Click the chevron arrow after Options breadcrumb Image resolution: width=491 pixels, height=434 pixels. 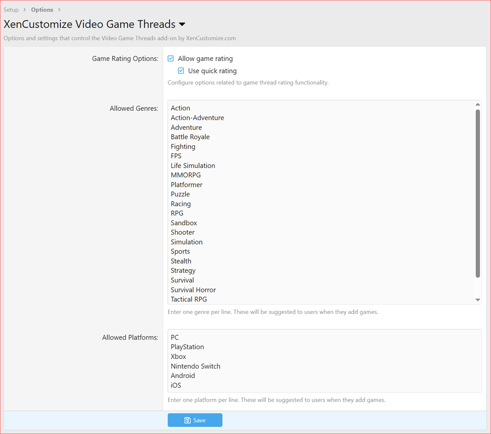[59, 9]
